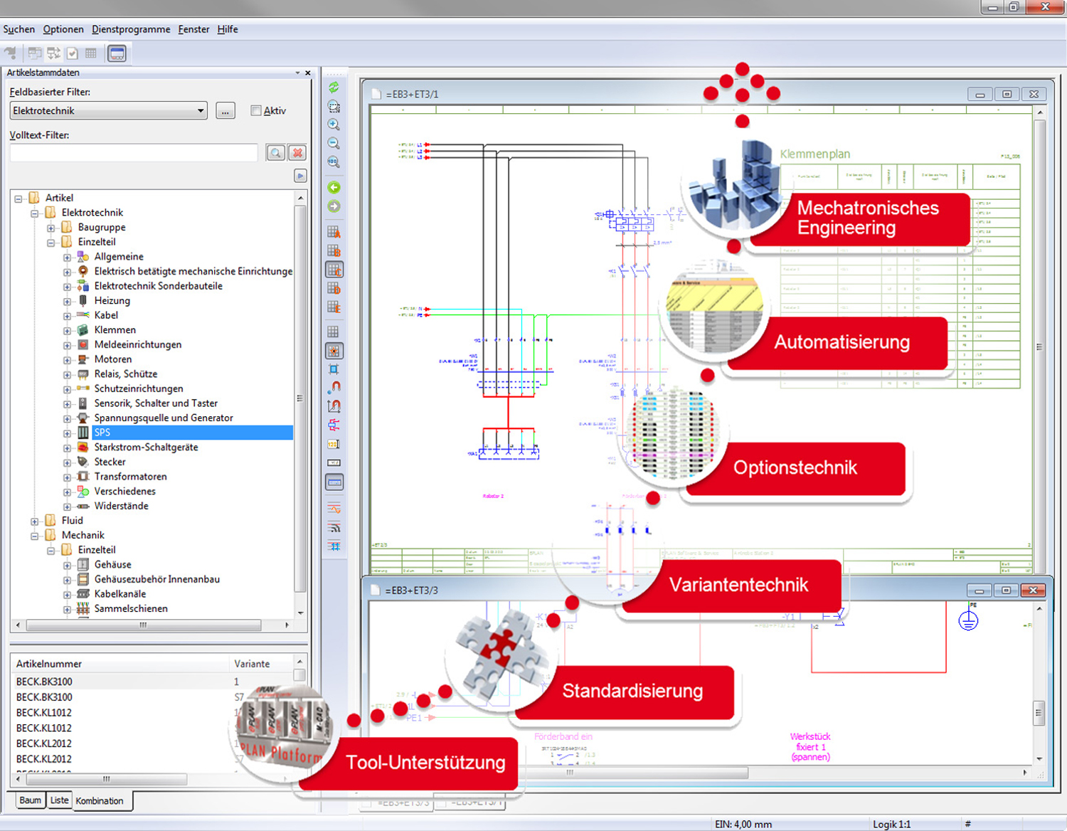
Task: Open the Elektrotechnik filter dropdown
Action: [200, 110]
